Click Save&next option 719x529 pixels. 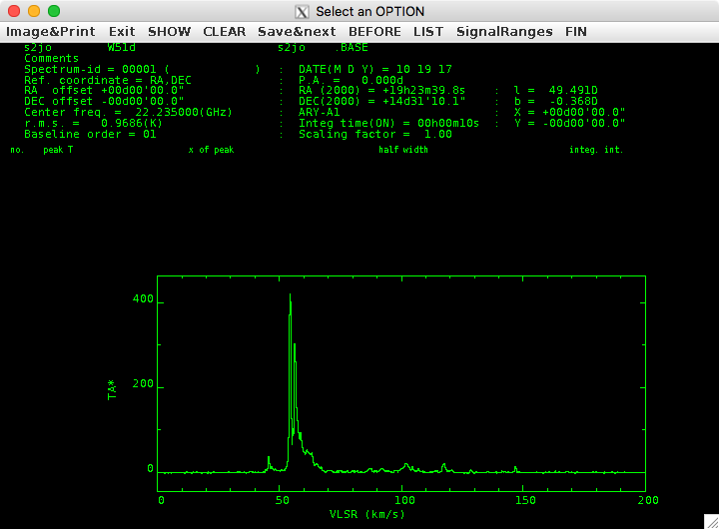click(297, 32)
